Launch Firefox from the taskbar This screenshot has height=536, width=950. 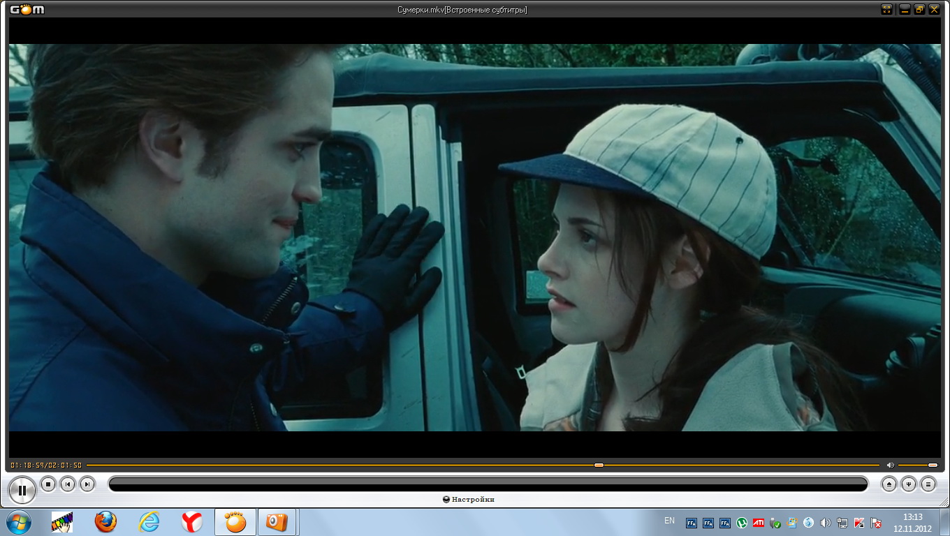[x=105, y=522]
